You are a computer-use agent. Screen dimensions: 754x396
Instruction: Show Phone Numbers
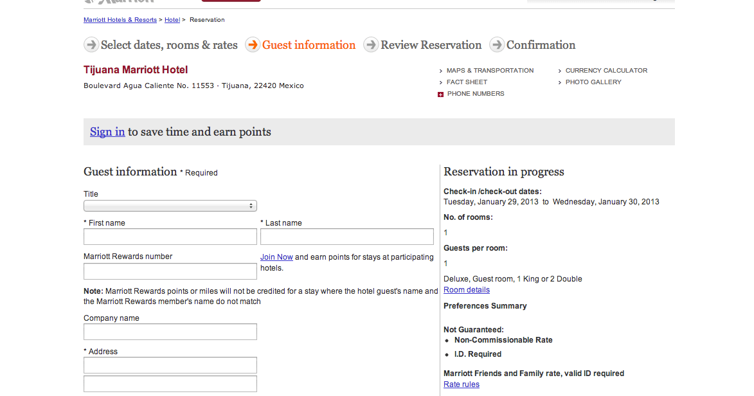476,93
